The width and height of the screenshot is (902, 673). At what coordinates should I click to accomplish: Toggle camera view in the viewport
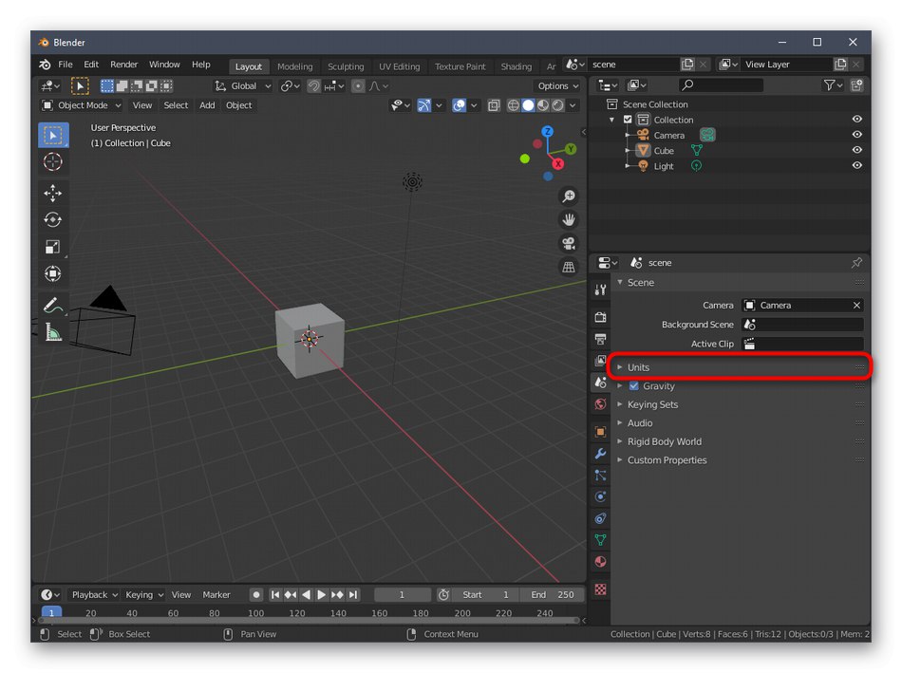tap(569, 243)
